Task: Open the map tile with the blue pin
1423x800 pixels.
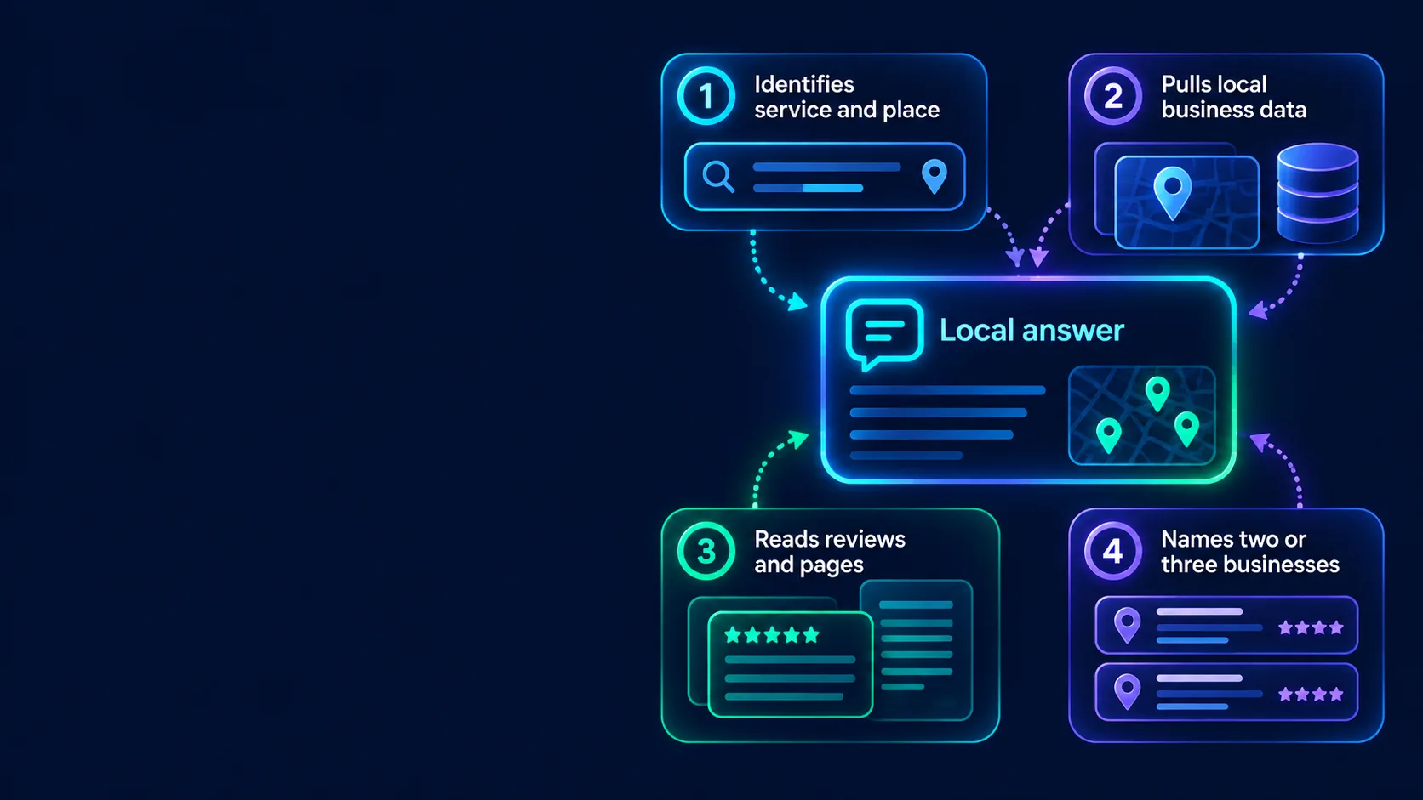Action: click(x=1186, y=202)
